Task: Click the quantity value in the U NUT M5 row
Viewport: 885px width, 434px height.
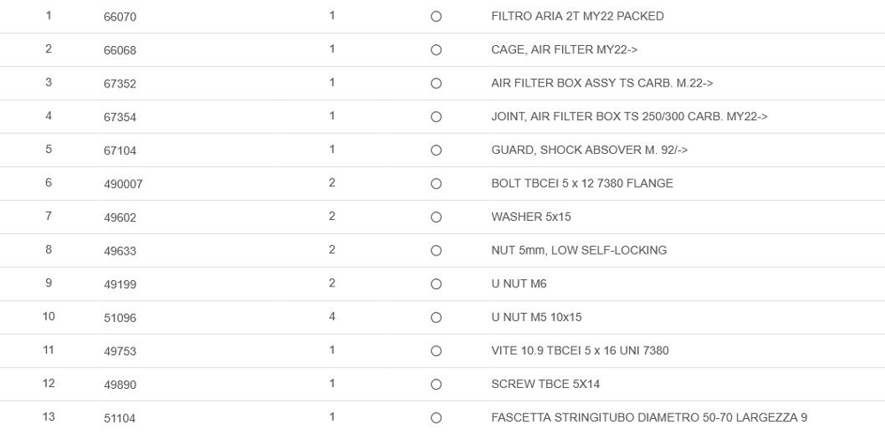Action: click(x=332, y=316)
